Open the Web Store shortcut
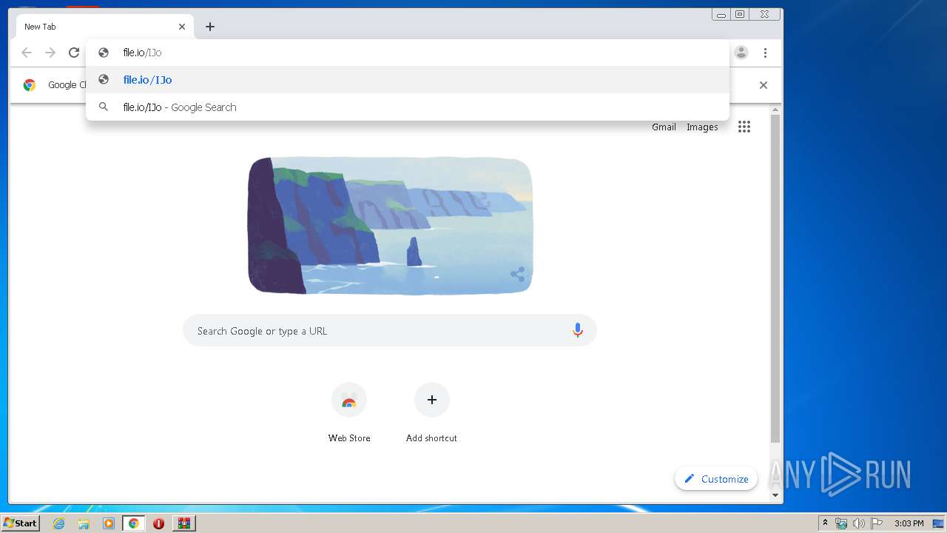This screenshot has height=533, width=947. pos(349,413)
